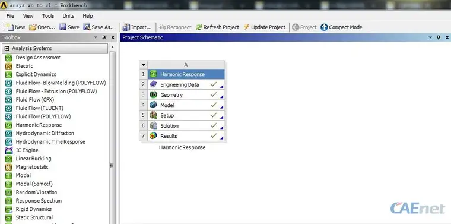Open the File menu
This screenshot has width=451, height=224.
pos(10,16)
